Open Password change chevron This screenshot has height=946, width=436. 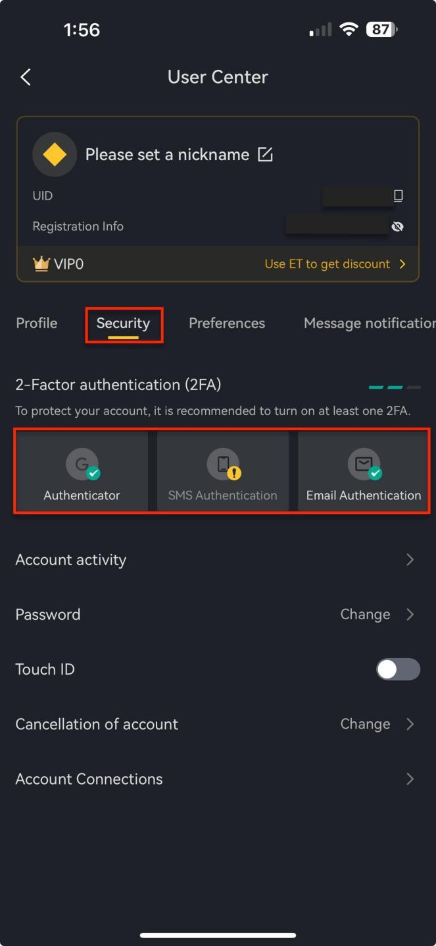pos(410,615)
